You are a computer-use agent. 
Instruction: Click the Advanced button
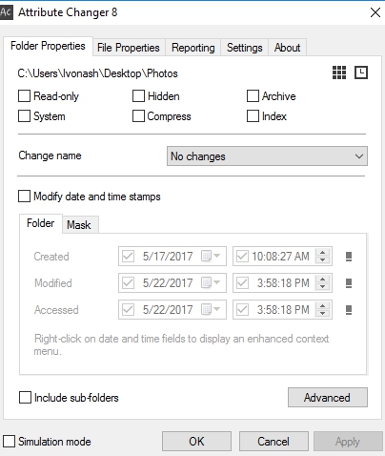point(328,397)
